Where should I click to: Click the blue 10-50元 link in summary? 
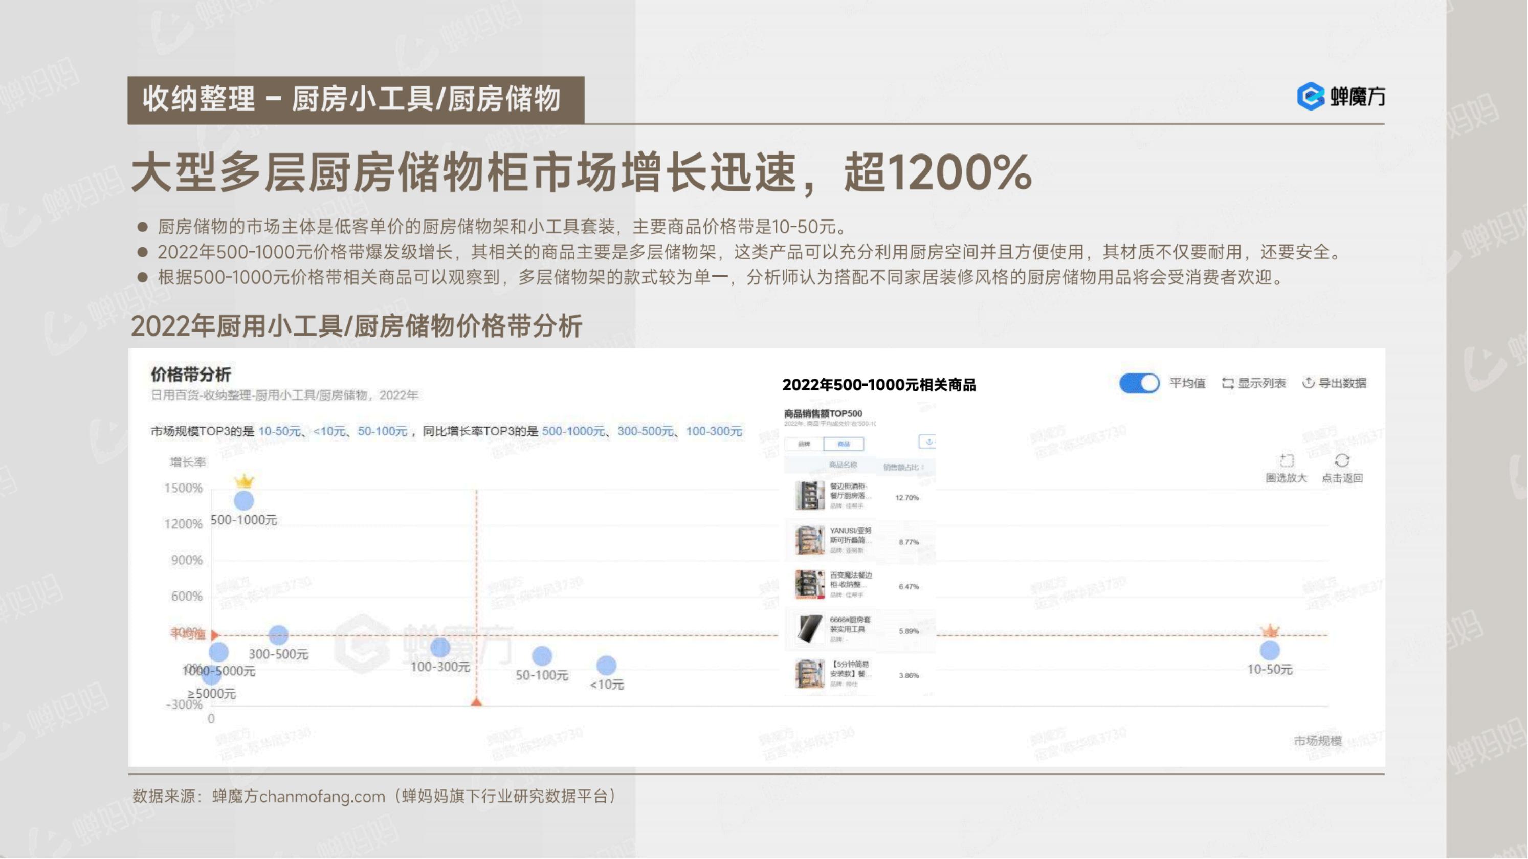[x=279, y=431]
